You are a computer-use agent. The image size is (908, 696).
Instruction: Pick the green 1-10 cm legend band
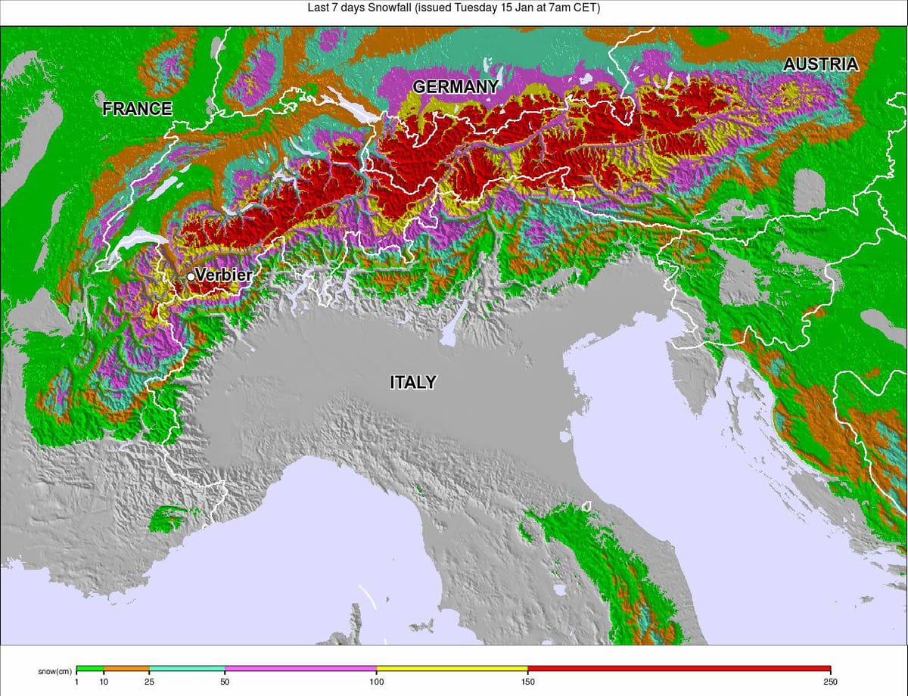point(90,669)
